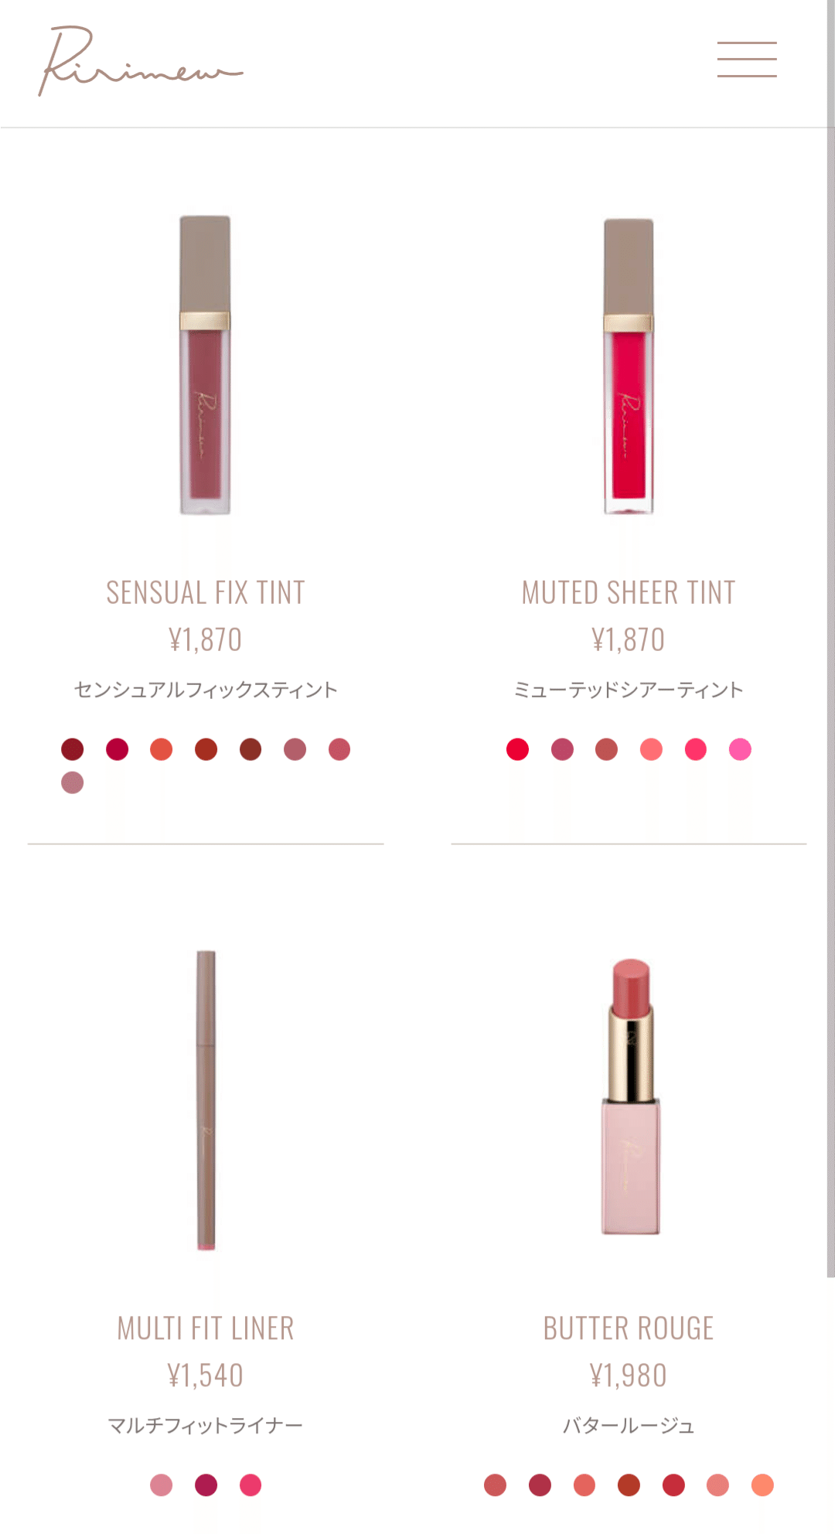Pick the bright red Muted Sheer Tint swatch
The height and width of the screenshot is (1534, 835).
coord(518,749)
